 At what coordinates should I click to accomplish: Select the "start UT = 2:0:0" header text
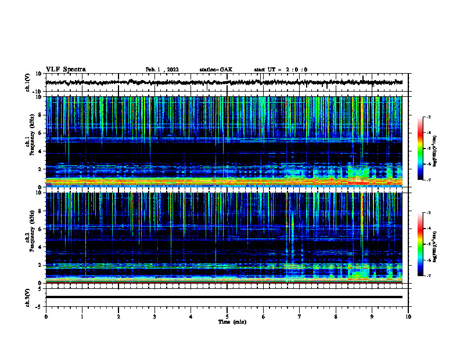pyautogui.click(x=281, y=70)
